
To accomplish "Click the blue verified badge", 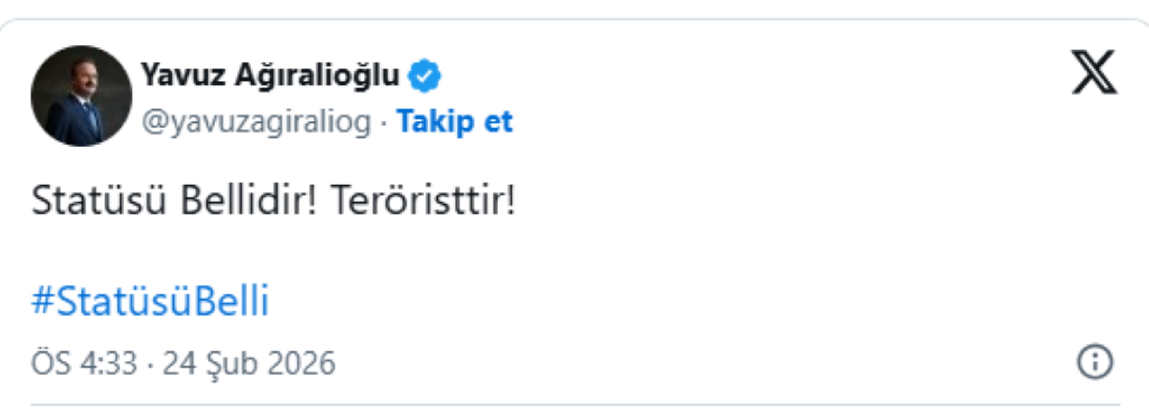I will click(x=424, y=76).
